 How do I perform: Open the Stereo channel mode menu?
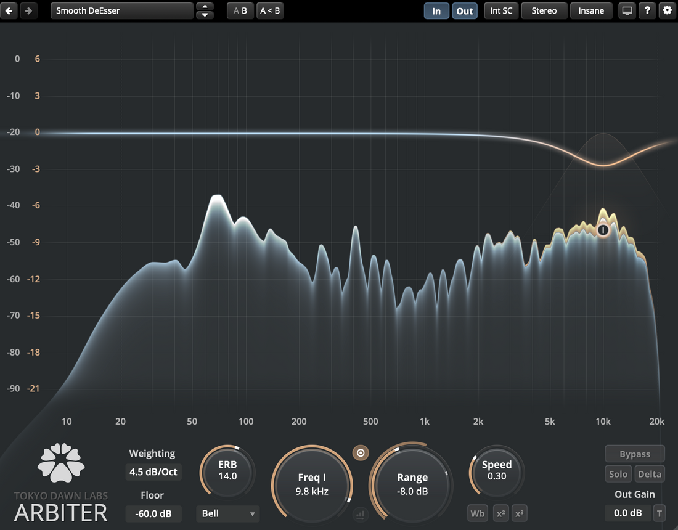pos(544,11)
